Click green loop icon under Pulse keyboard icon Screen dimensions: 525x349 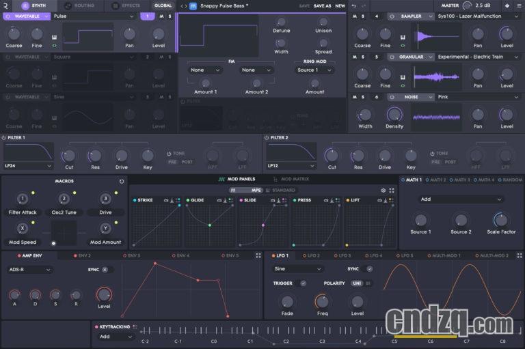pyautogui.click(x=54, y=46)
